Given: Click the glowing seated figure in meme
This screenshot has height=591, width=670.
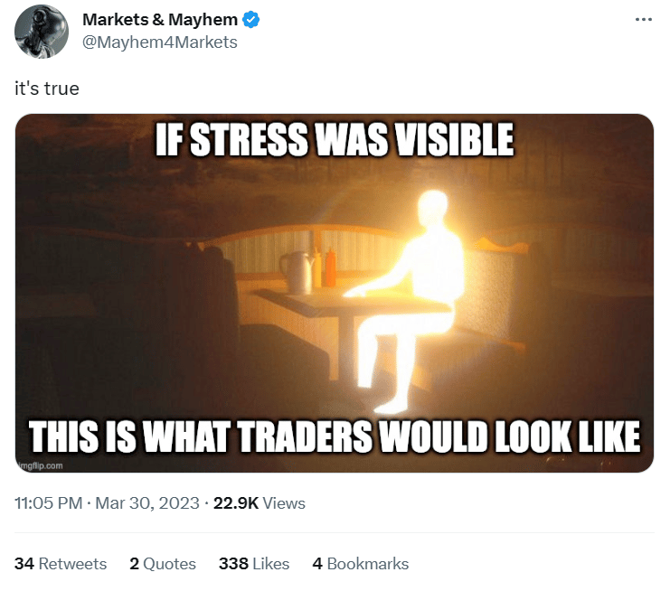Looking at the screenshot, I should (x=410, y=301).
